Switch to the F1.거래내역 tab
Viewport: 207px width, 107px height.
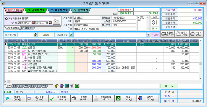(14, 10)
